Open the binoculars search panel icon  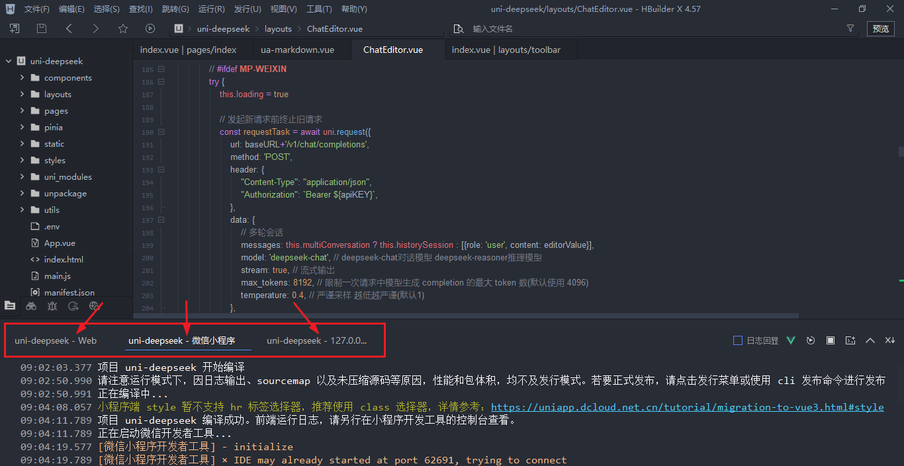coord(31,305)
